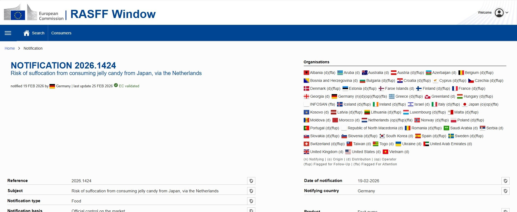This screenshot has height=212, width=517.
Task: Click the home icon beside Search
Action: click(x=27, y=33)
